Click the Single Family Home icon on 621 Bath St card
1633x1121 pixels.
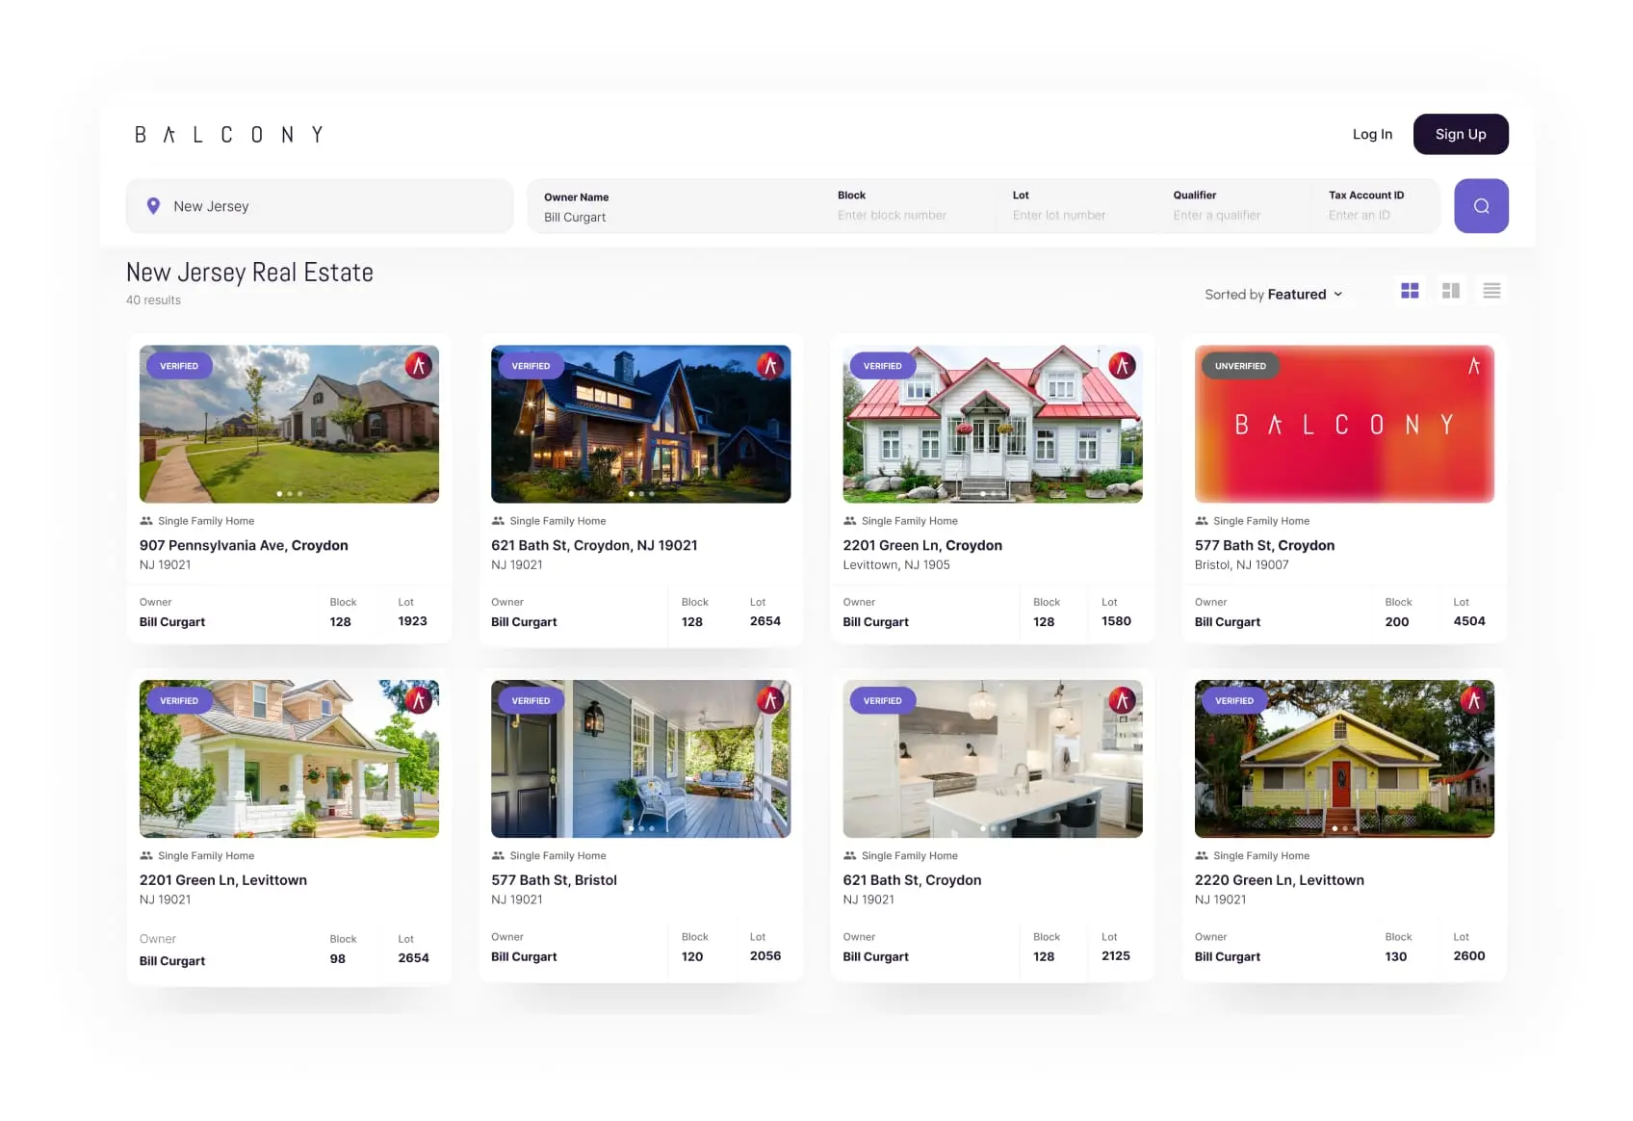click(x=497, y=520)
